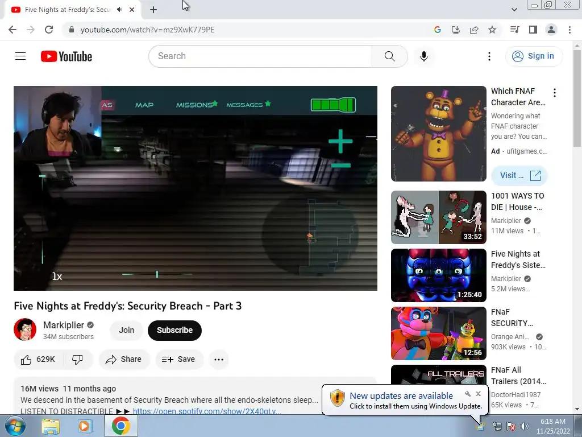Click New updates are available message
The height and width of the screenshot is (437, 582).
click(x=401, y=396)
